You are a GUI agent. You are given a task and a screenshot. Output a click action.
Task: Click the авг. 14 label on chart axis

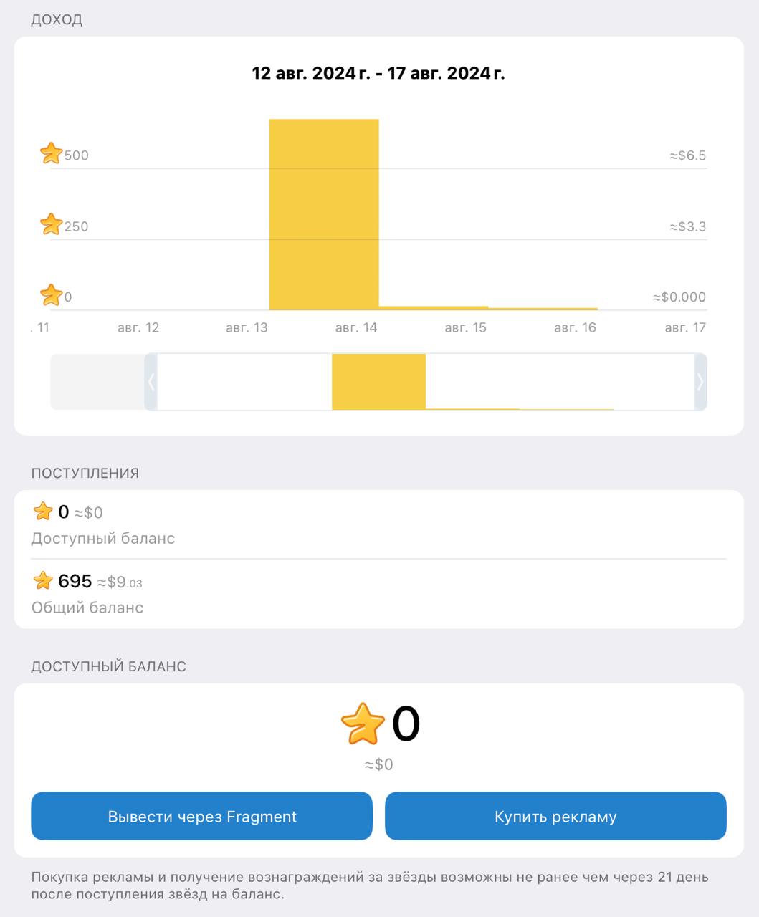click(356, 328)
